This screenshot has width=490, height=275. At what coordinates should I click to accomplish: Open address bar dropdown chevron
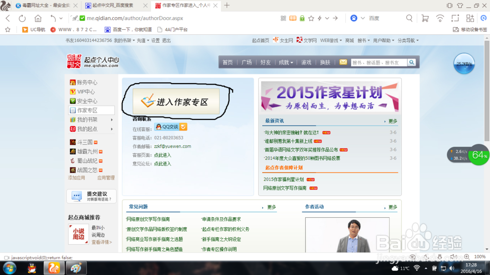click(x=327, y=19)
